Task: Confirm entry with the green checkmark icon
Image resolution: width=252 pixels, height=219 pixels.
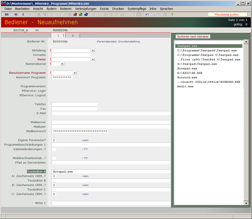Action: 64,15
